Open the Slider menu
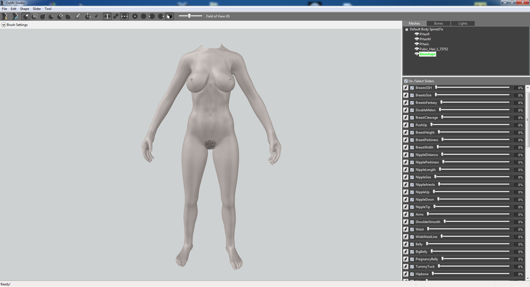The width and height of the screenshot is (530, 287). tap(37, 9)
